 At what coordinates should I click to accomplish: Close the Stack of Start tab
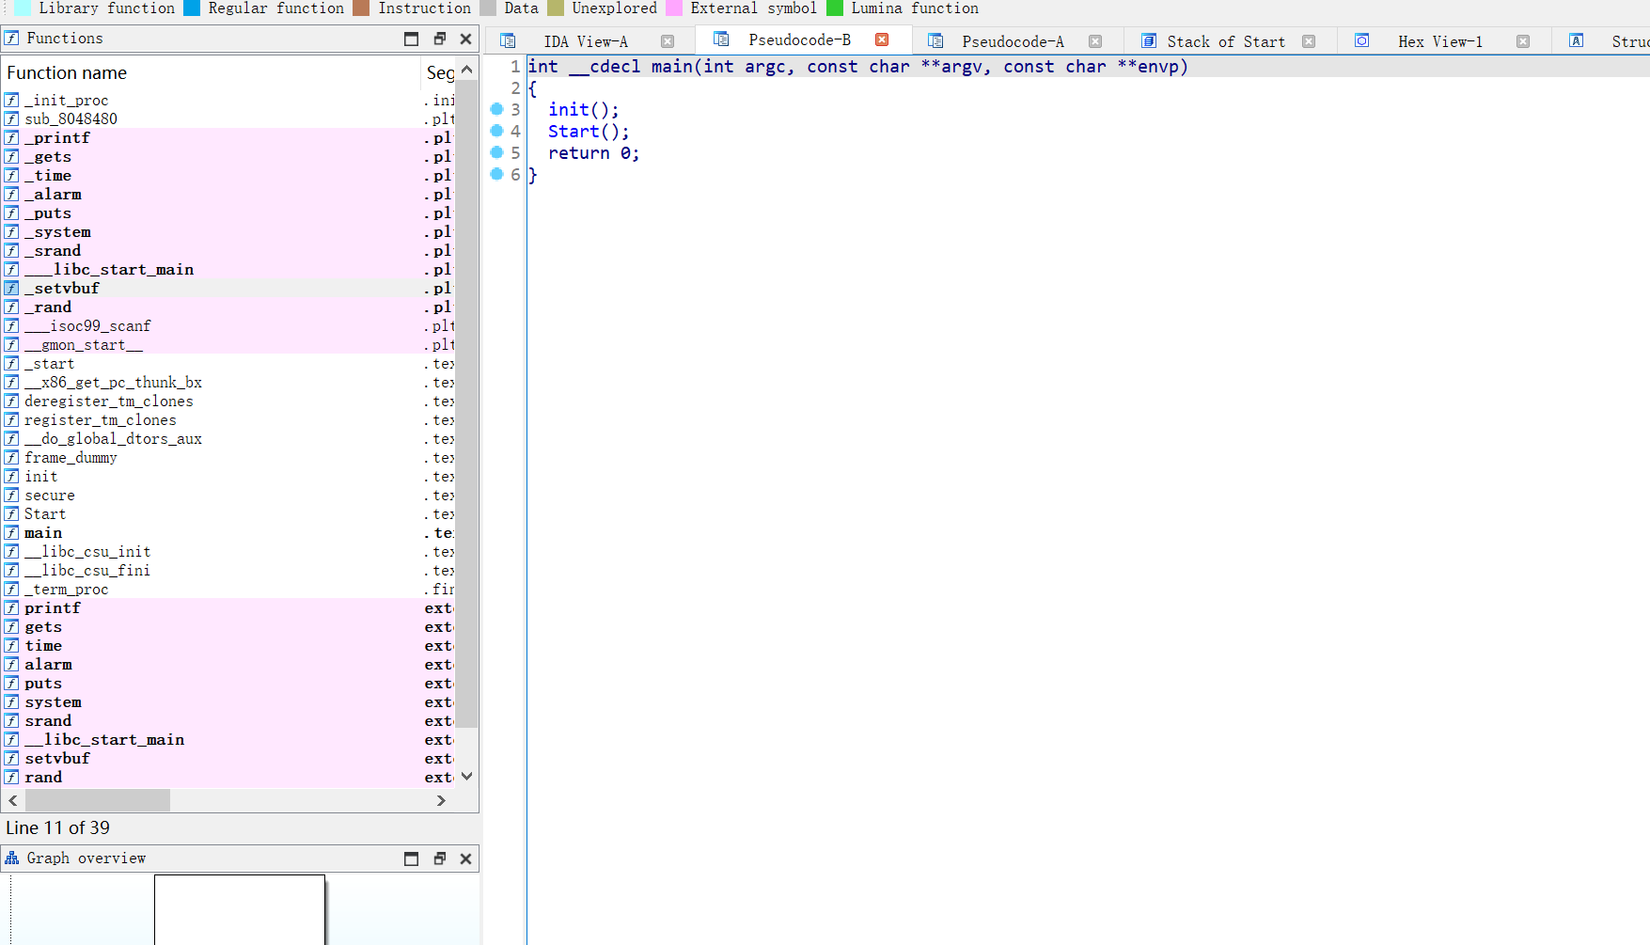(1309, 41)
